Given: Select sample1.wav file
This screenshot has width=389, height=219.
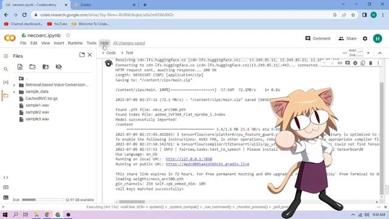Looking at the screenshot, I should [x=37, y=105].
